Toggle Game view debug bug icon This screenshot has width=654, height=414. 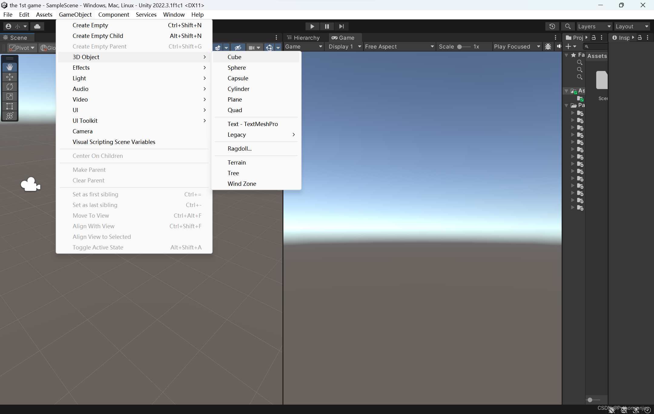[x=548, y=46]
